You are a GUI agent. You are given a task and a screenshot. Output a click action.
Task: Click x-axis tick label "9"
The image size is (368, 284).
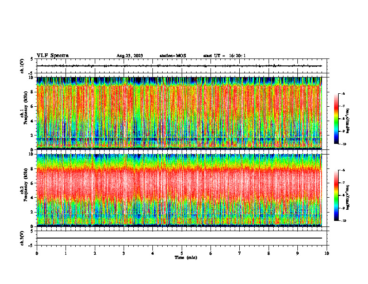click(297, 253)
